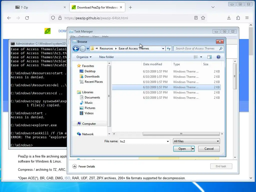Viewport: 256px width, 192px height.
Task: Open the Firefox Downloads panel
Action: [x=229, y=18]
